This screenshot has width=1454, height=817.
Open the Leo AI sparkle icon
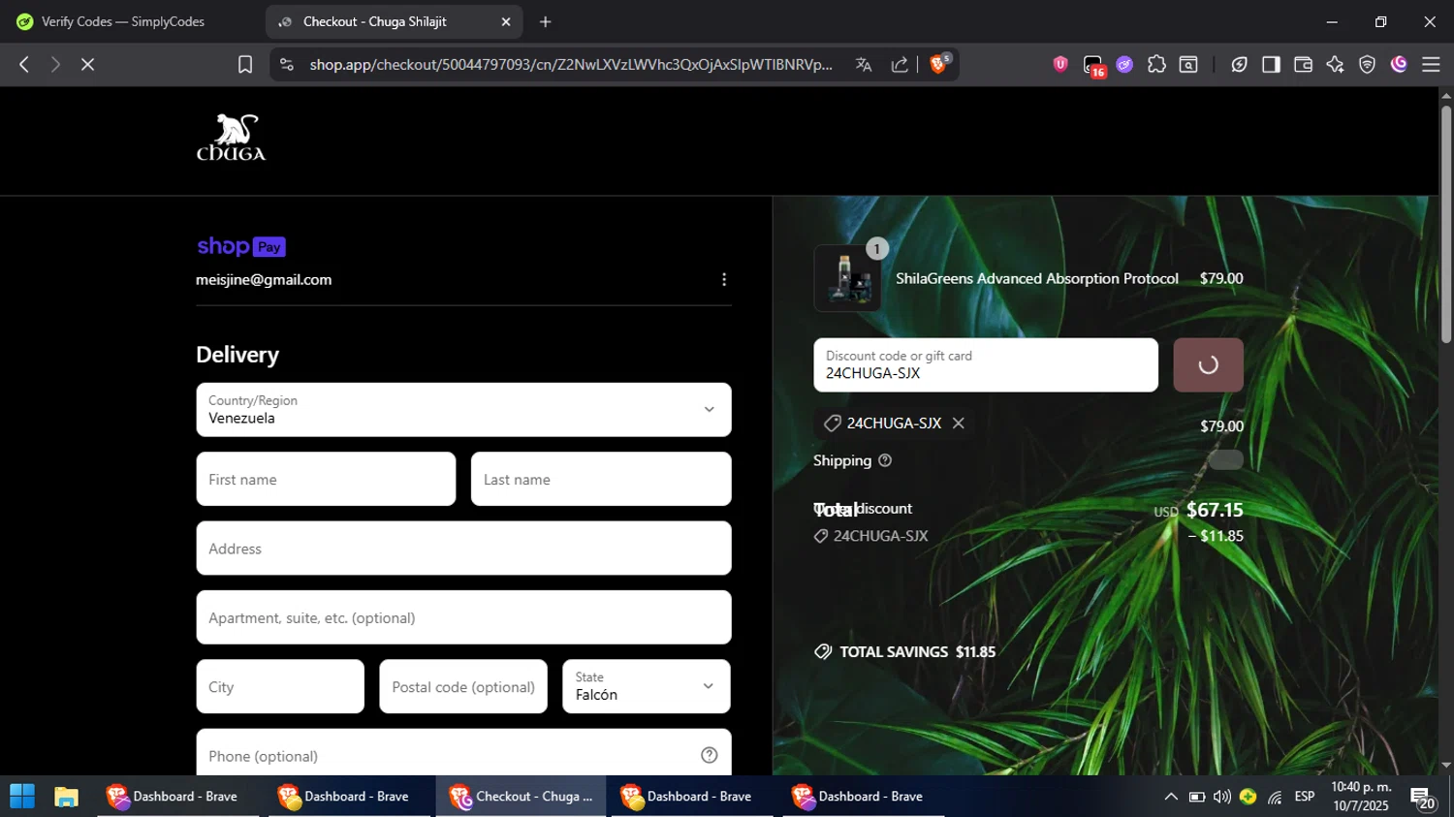tap(1335, 64)
